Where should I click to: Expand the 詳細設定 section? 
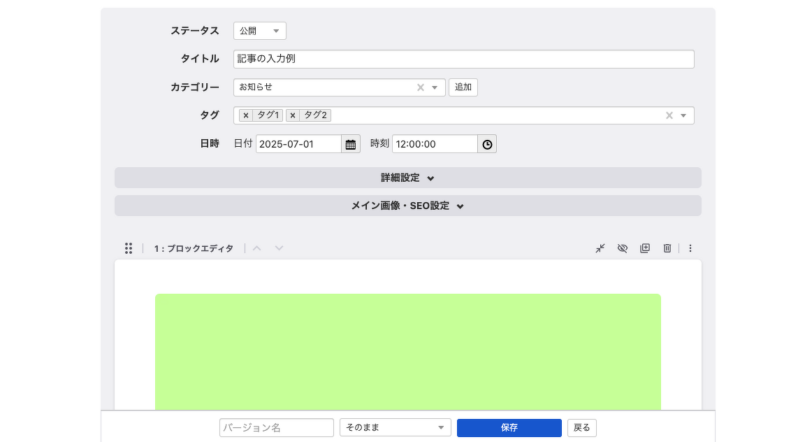pyautogui.click(x=407, y=178)
